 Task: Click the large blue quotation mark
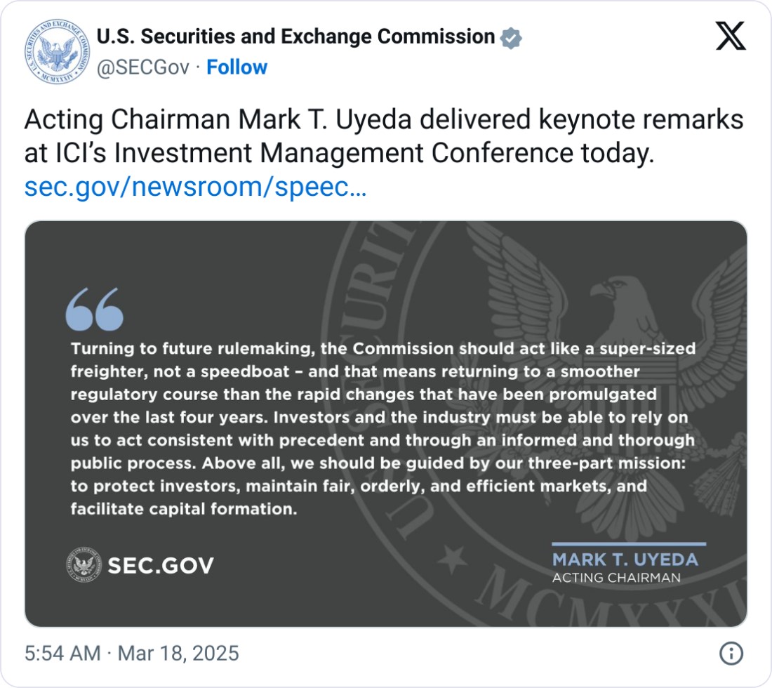click(94, 310)
